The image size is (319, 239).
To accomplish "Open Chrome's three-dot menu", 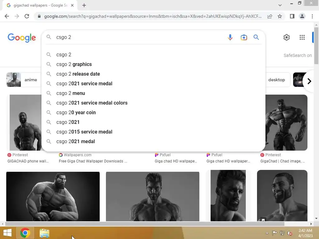I will click(312, 16).
